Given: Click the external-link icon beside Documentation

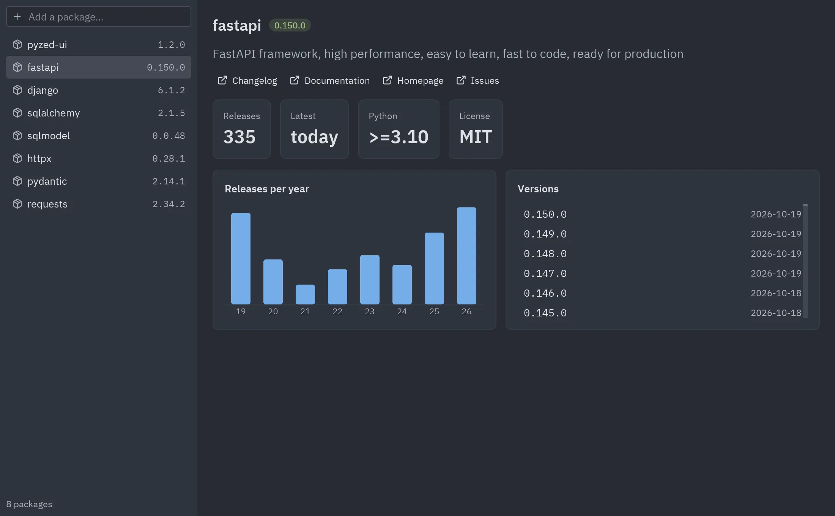Looking at the screenshot, I should 295,80.
